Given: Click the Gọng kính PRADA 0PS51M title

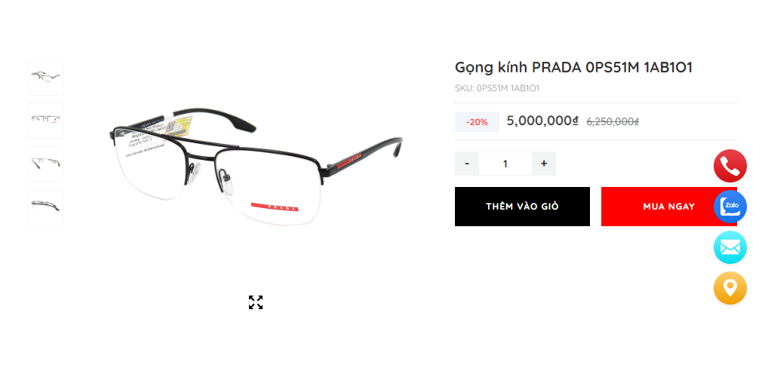Looking at the screenshot, I should [573, 67].
